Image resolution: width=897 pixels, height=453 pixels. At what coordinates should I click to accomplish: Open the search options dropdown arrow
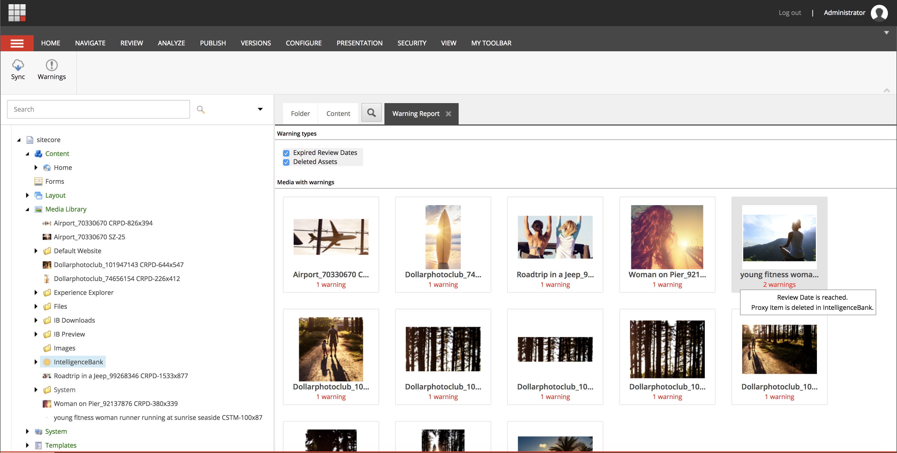tap(260, 110)
